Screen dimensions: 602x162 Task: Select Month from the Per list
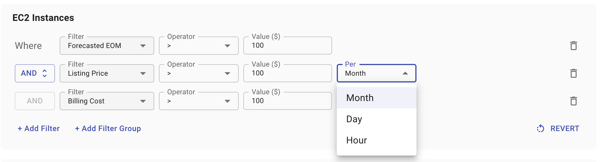tap(360, 98)
